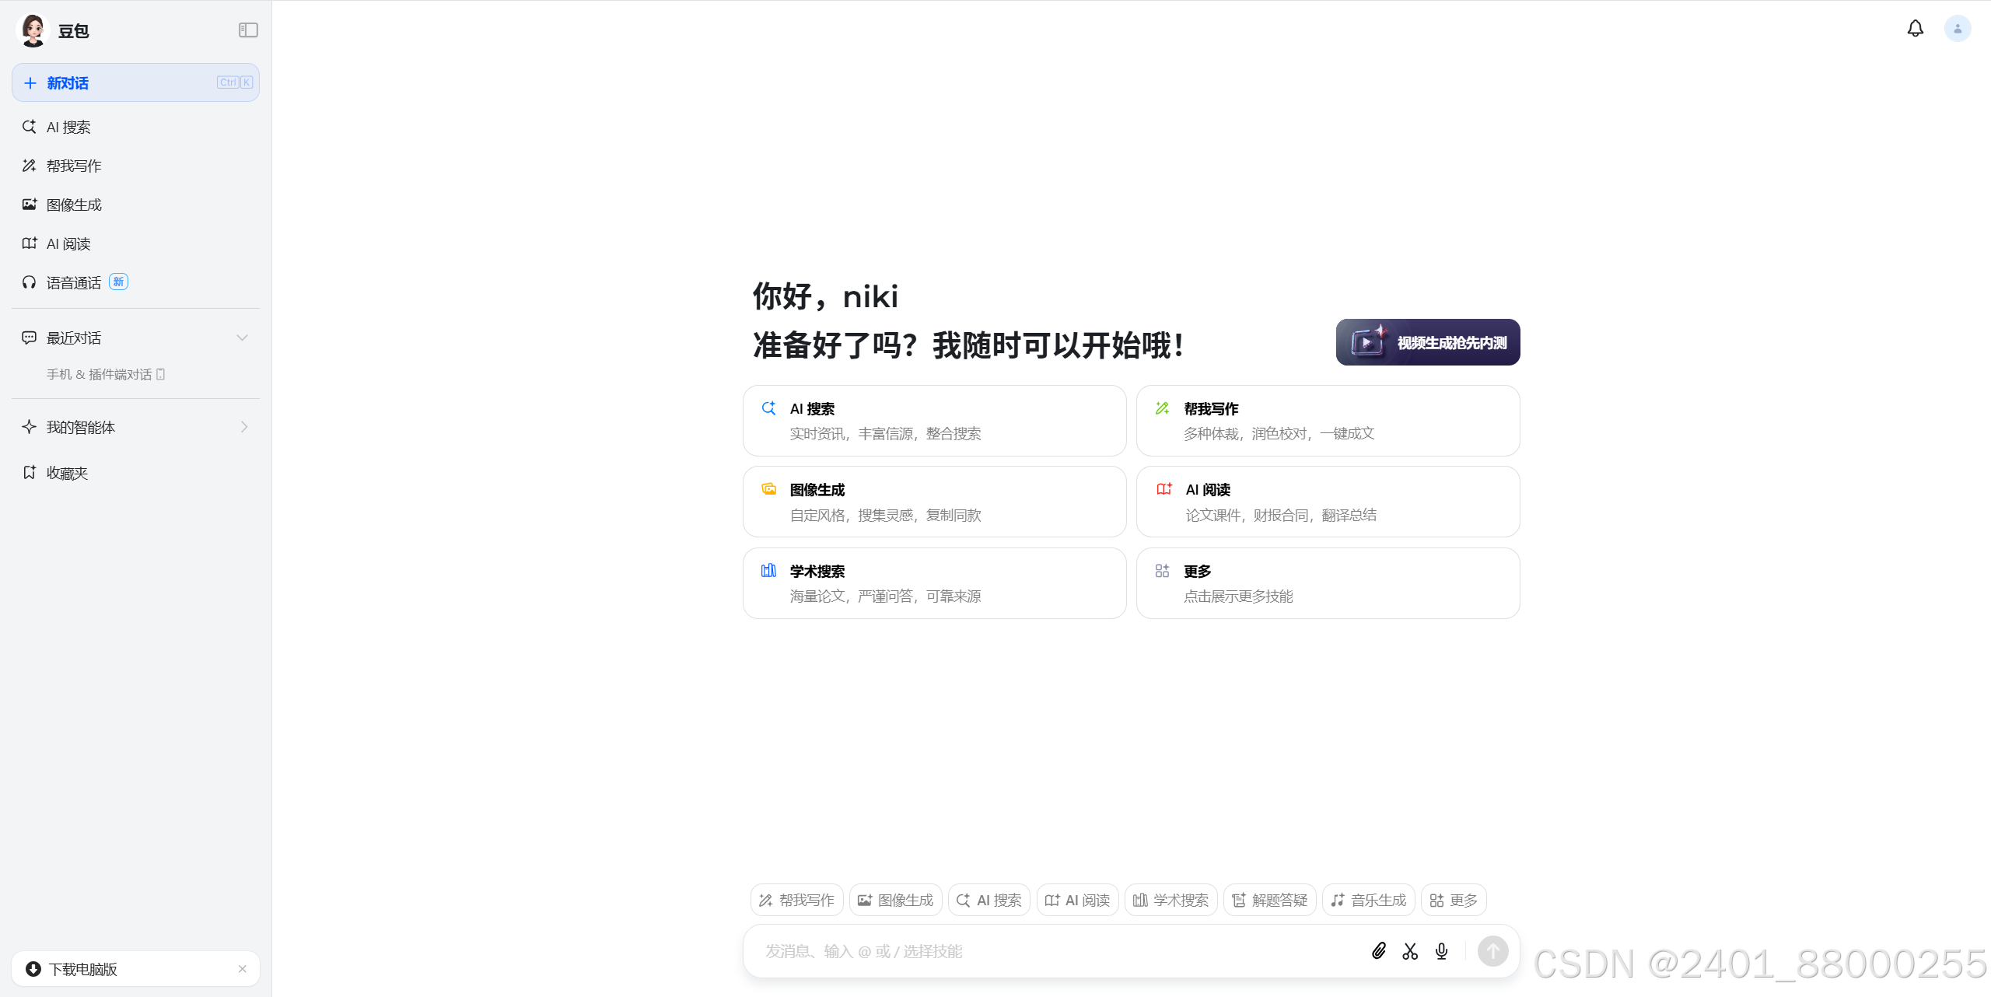Screen dimensions: 1991x997
Task: Activate the microphone voice input
Action: point(1441,951)
